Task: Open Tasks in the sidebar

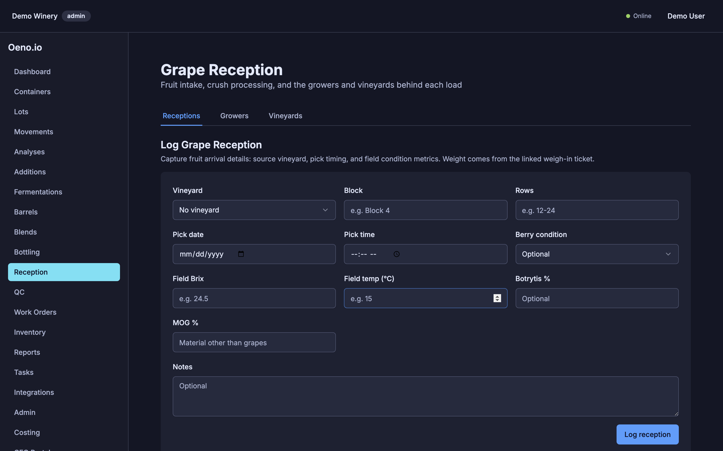Action: click(x=64, y=372)
